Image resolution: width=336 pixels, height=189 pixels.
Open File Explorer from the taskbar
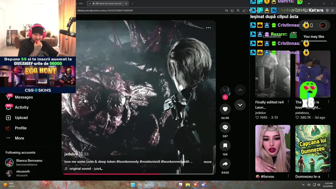tap(188, 185)
